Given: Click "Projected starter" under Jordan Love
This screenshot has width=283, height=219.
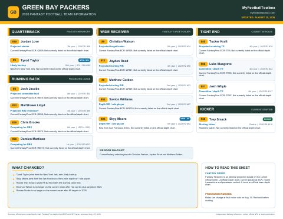Looking at the screenshot, I should tap(19, 47).
